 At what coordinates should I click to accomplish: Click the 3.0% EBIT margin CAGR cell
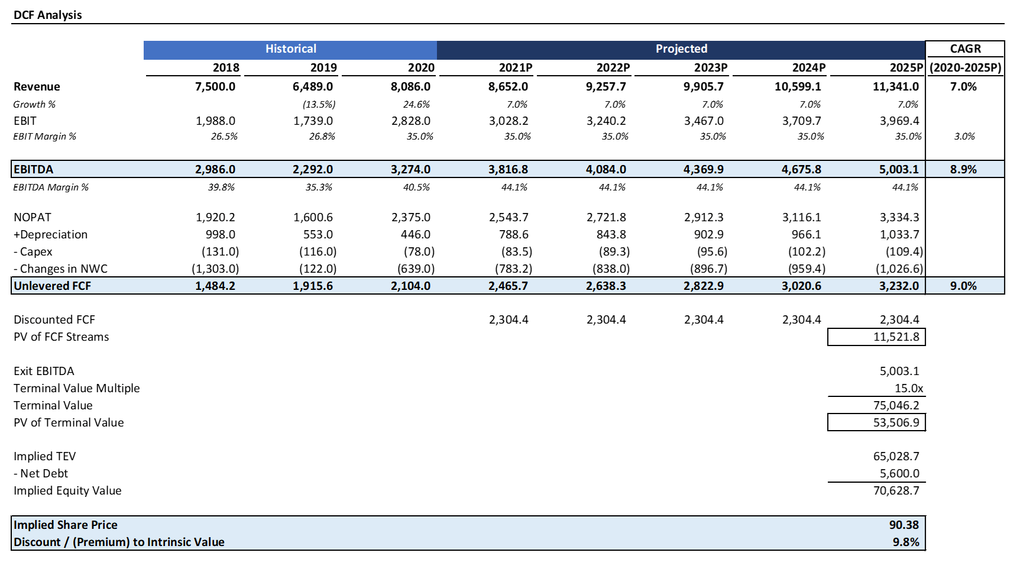[964, 136]
